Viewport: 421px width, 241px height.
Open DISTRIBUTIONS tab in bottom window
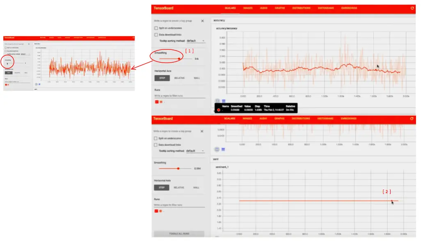301,118
